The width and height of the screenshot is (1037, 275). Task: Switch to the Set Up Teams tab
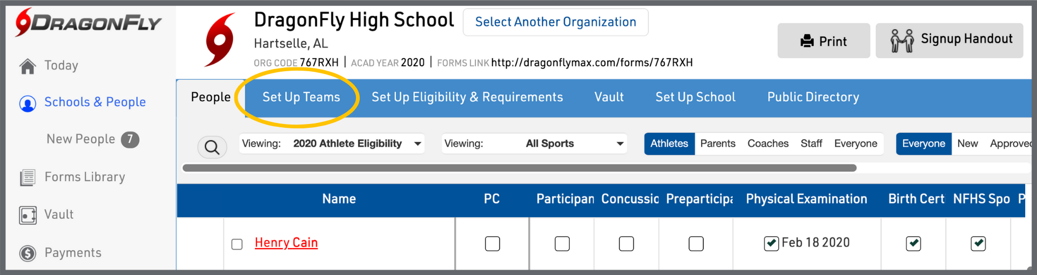point(301,97)
